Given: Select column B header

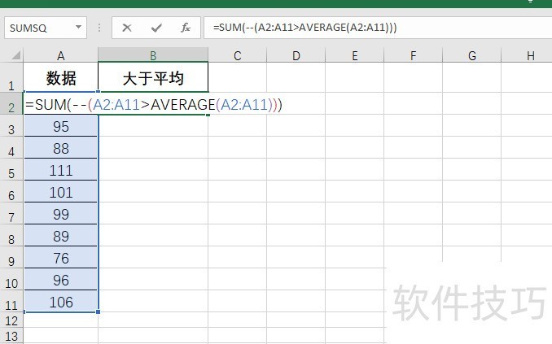Looking at the screenshot, I should (x=153, y=55).
